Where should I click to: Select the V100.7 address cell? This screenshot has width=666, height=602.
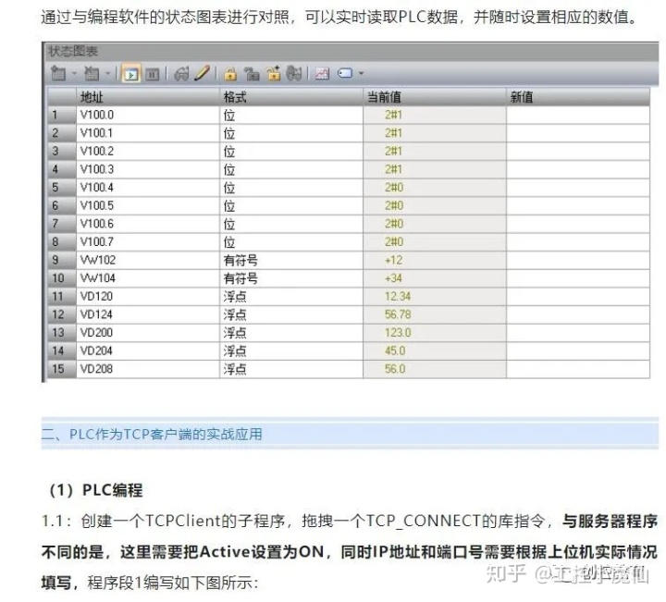point(148,242)
